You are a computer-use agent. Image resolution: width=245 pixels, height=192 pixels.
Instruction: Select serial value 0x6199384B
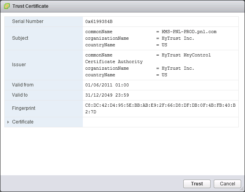(99, 21)
